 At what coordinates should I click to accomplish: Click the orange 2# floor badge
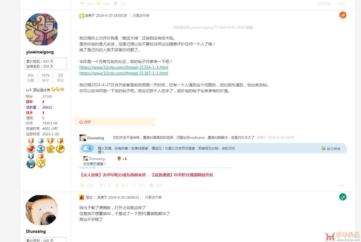[x=343, y=16]
